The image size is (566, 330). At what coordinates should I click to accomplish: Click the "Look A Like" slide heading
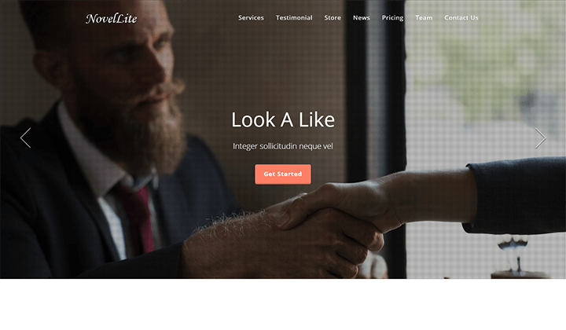click(283, 119)
